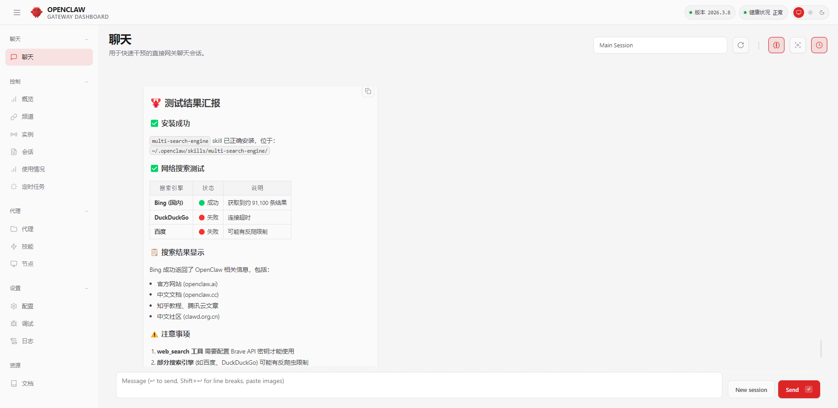Open 调试 in the sidebar
Viewport: 838px width, 408px height.
pos(28,324)
